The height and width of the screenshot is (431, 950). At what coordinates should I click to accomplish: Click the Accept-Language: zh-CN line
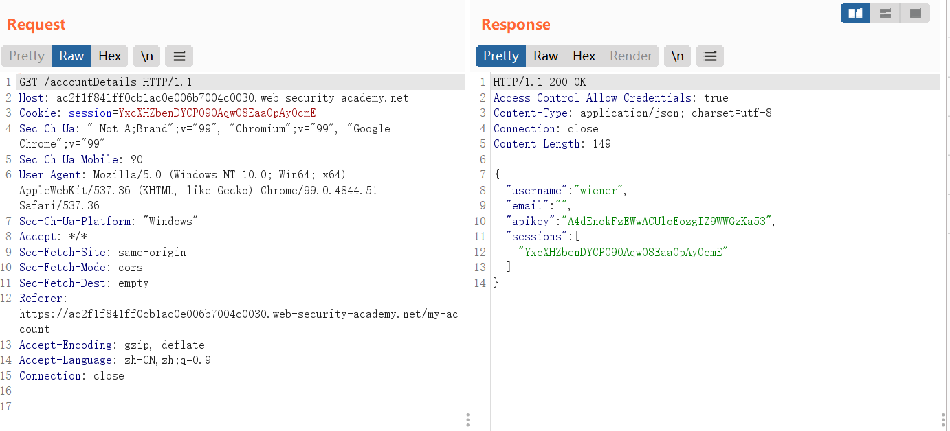pos(115,360)
